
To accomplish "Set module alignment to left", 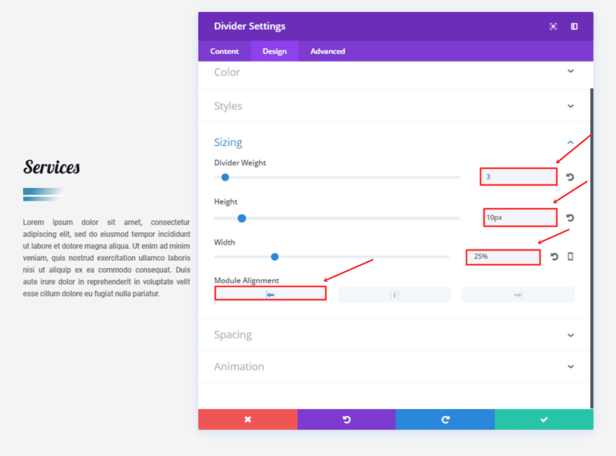I will [x=270, y=294].
